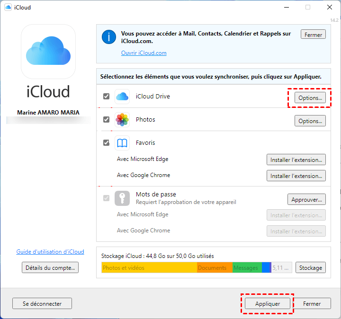Install Favoris extension for Google Chrome
The height and width of the screenshot is (319, 341).
point(296,176)
